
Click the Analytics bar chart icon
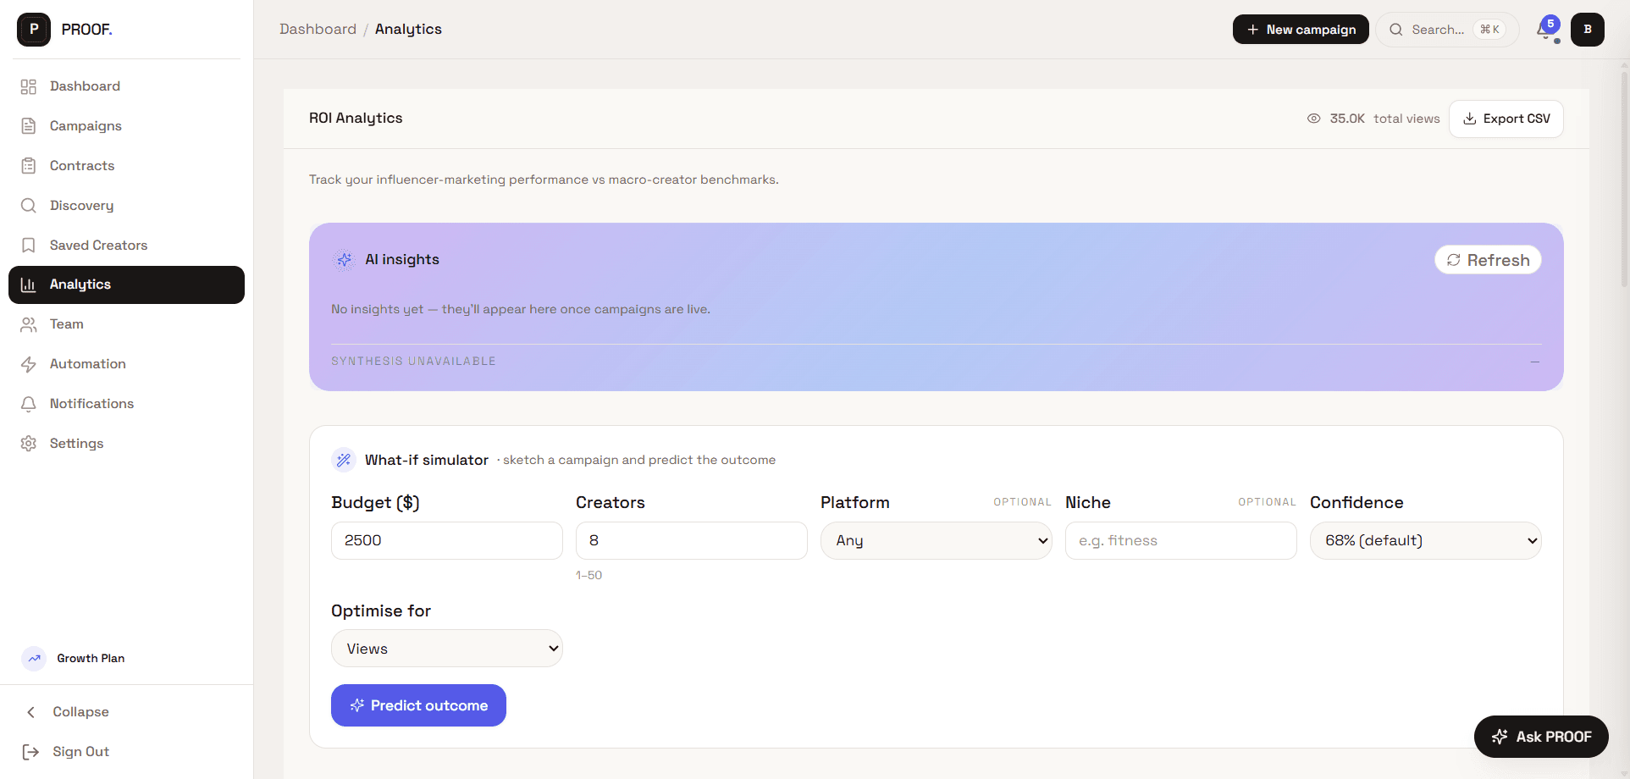point(29,285)
